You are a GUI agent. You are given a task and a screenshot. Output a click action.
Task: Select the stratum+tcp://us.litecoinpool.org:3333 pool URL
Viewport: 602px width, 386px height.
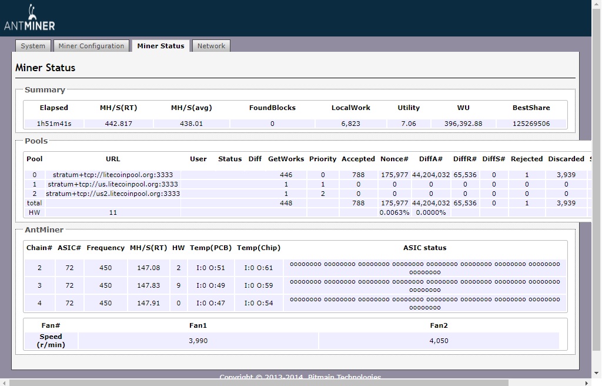[113, 184]
